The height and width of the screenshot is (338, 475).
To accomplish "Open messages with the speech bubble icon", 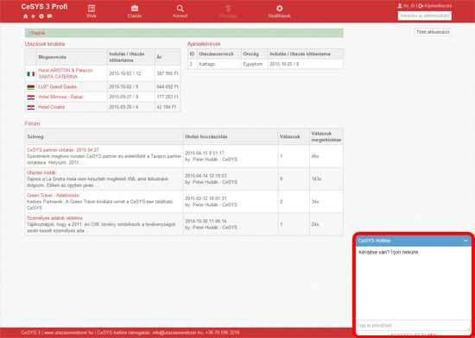I will coord(50,16).
